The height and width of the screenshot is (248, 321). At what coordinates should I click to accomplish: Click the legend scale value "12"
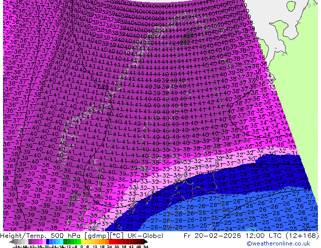pos(95,246)
